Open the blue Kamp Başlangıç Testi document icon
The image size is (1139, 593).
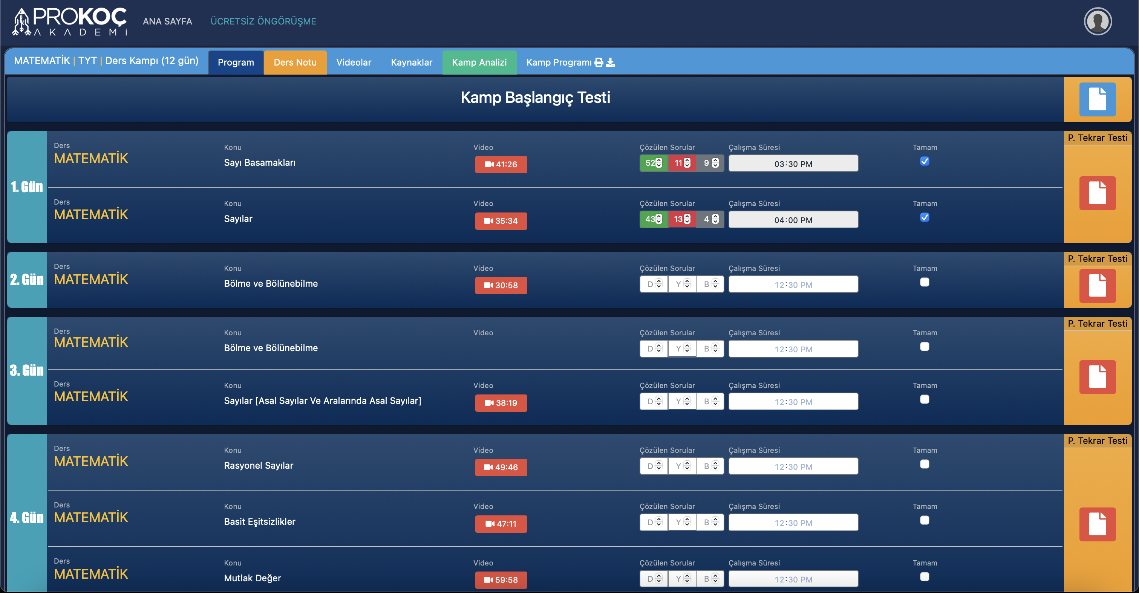[1097, 99]
